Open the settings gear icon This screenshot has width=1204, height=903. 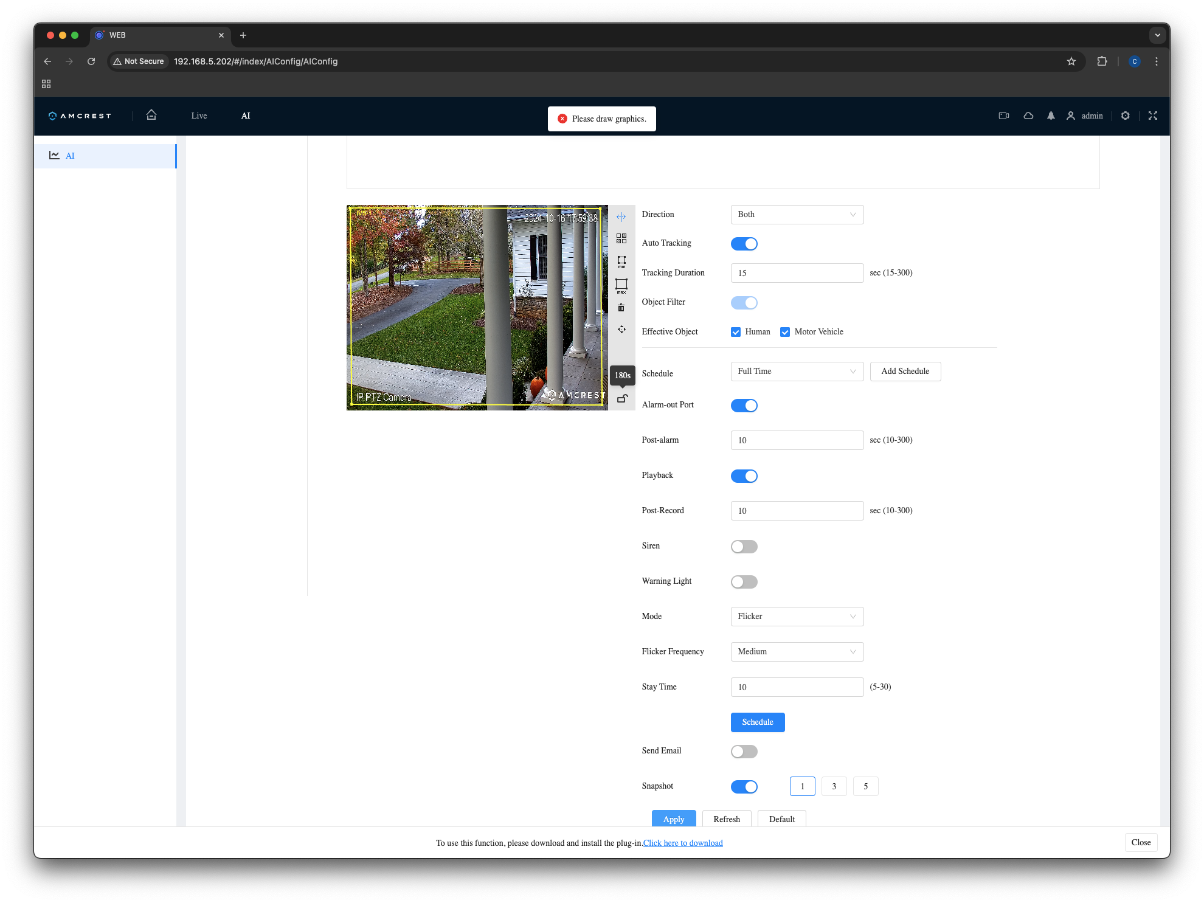click(1126, 116)
